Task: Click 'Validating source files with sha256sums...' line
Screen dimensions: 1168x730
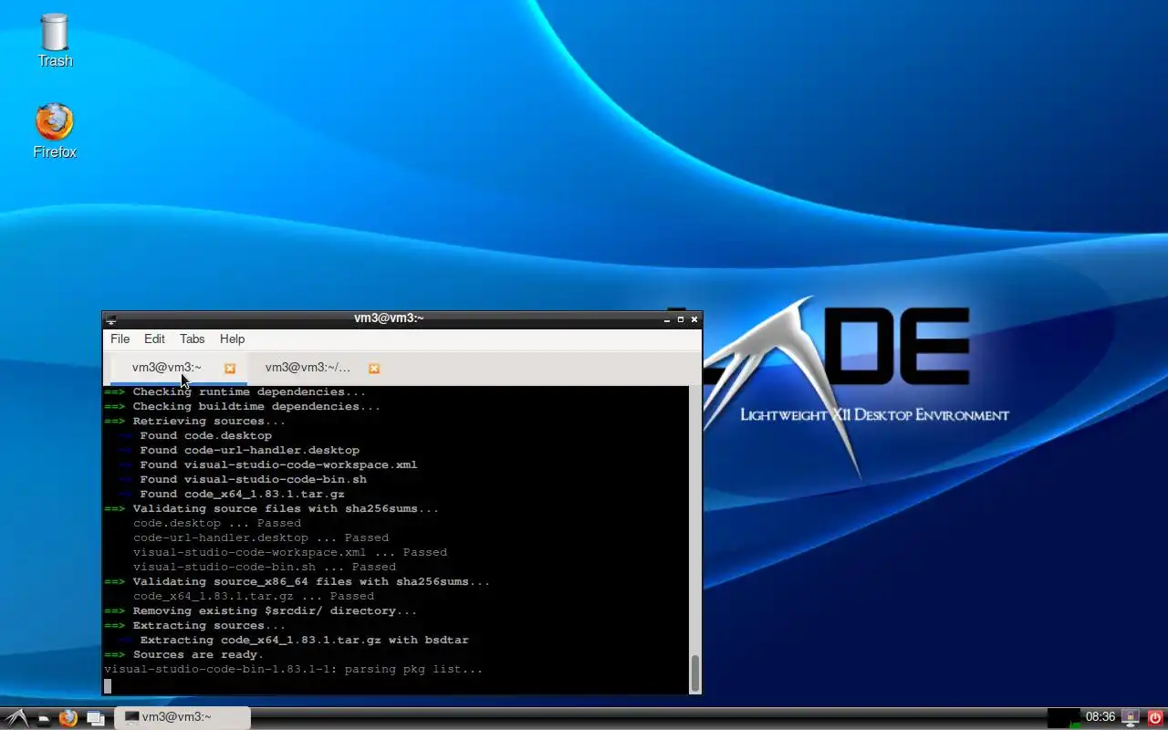Action: pyautogui.click(x=272, y=509)
